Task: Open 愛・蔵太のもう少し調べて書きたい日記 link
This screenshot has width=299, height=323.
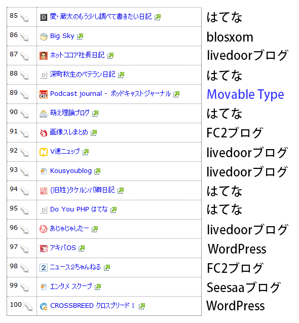Action: coord(101,16)
